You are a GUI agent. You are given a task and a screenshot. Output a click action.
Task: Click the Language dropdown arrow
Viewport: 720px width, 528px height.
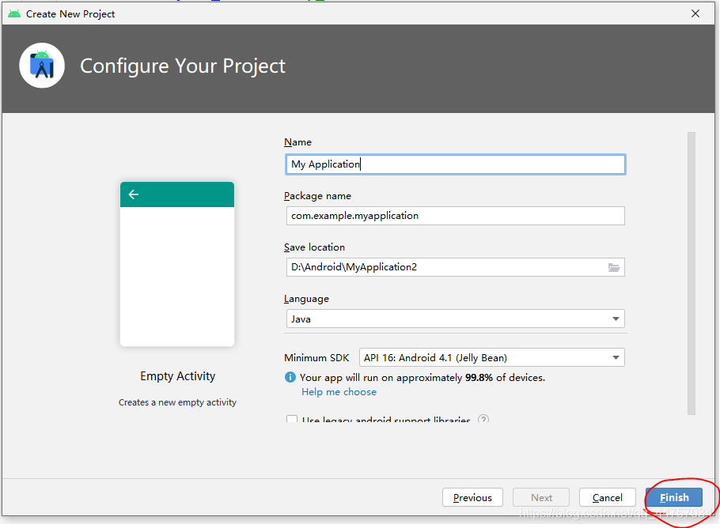click(616, 318)
